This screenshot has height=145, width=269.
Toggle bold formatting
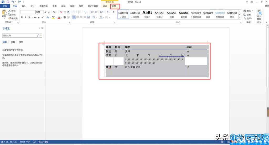click(x=22, y=17)
